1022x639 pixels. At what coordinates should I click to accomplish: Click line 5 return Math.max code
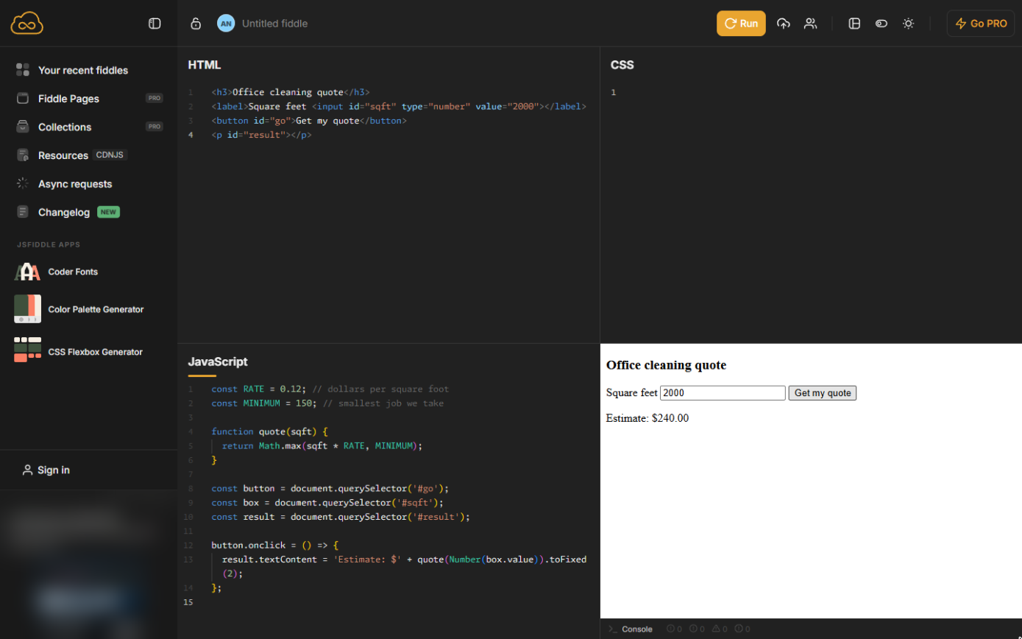(x=322, y=445)
